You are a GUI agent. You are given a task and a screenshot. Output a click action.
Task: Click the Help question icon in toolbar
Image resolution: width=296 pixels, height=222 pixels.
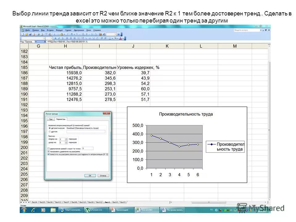(118, 34)
